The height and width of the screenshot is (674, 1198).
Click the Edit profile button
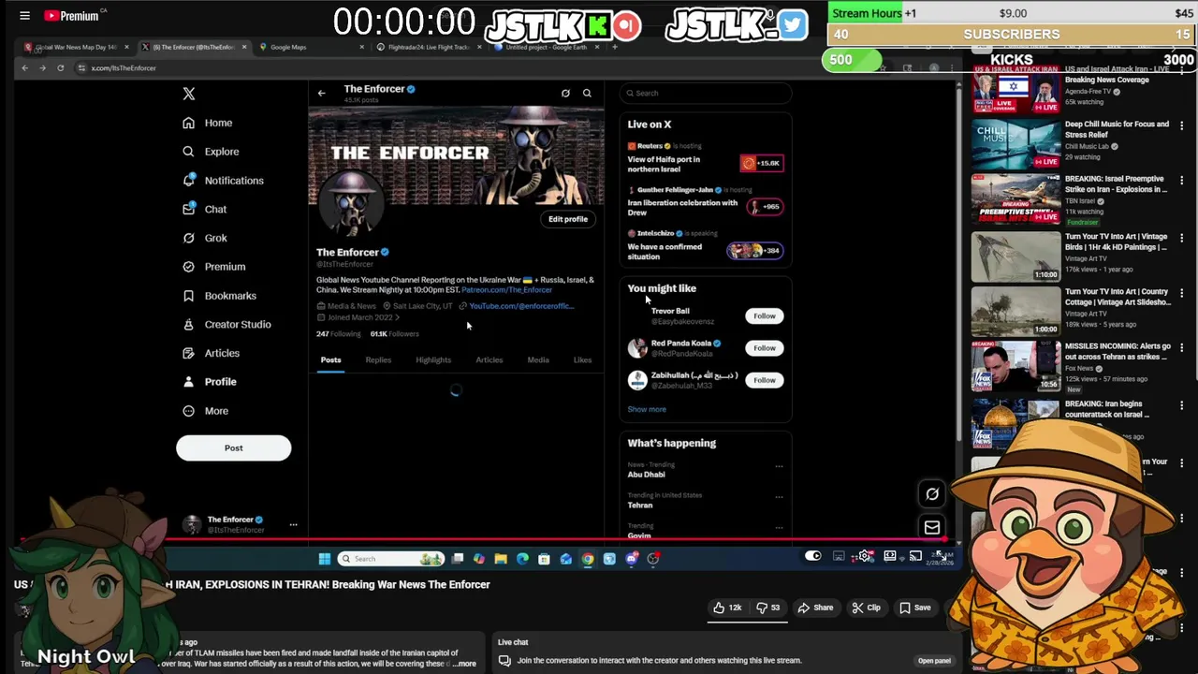click(568, 219)
